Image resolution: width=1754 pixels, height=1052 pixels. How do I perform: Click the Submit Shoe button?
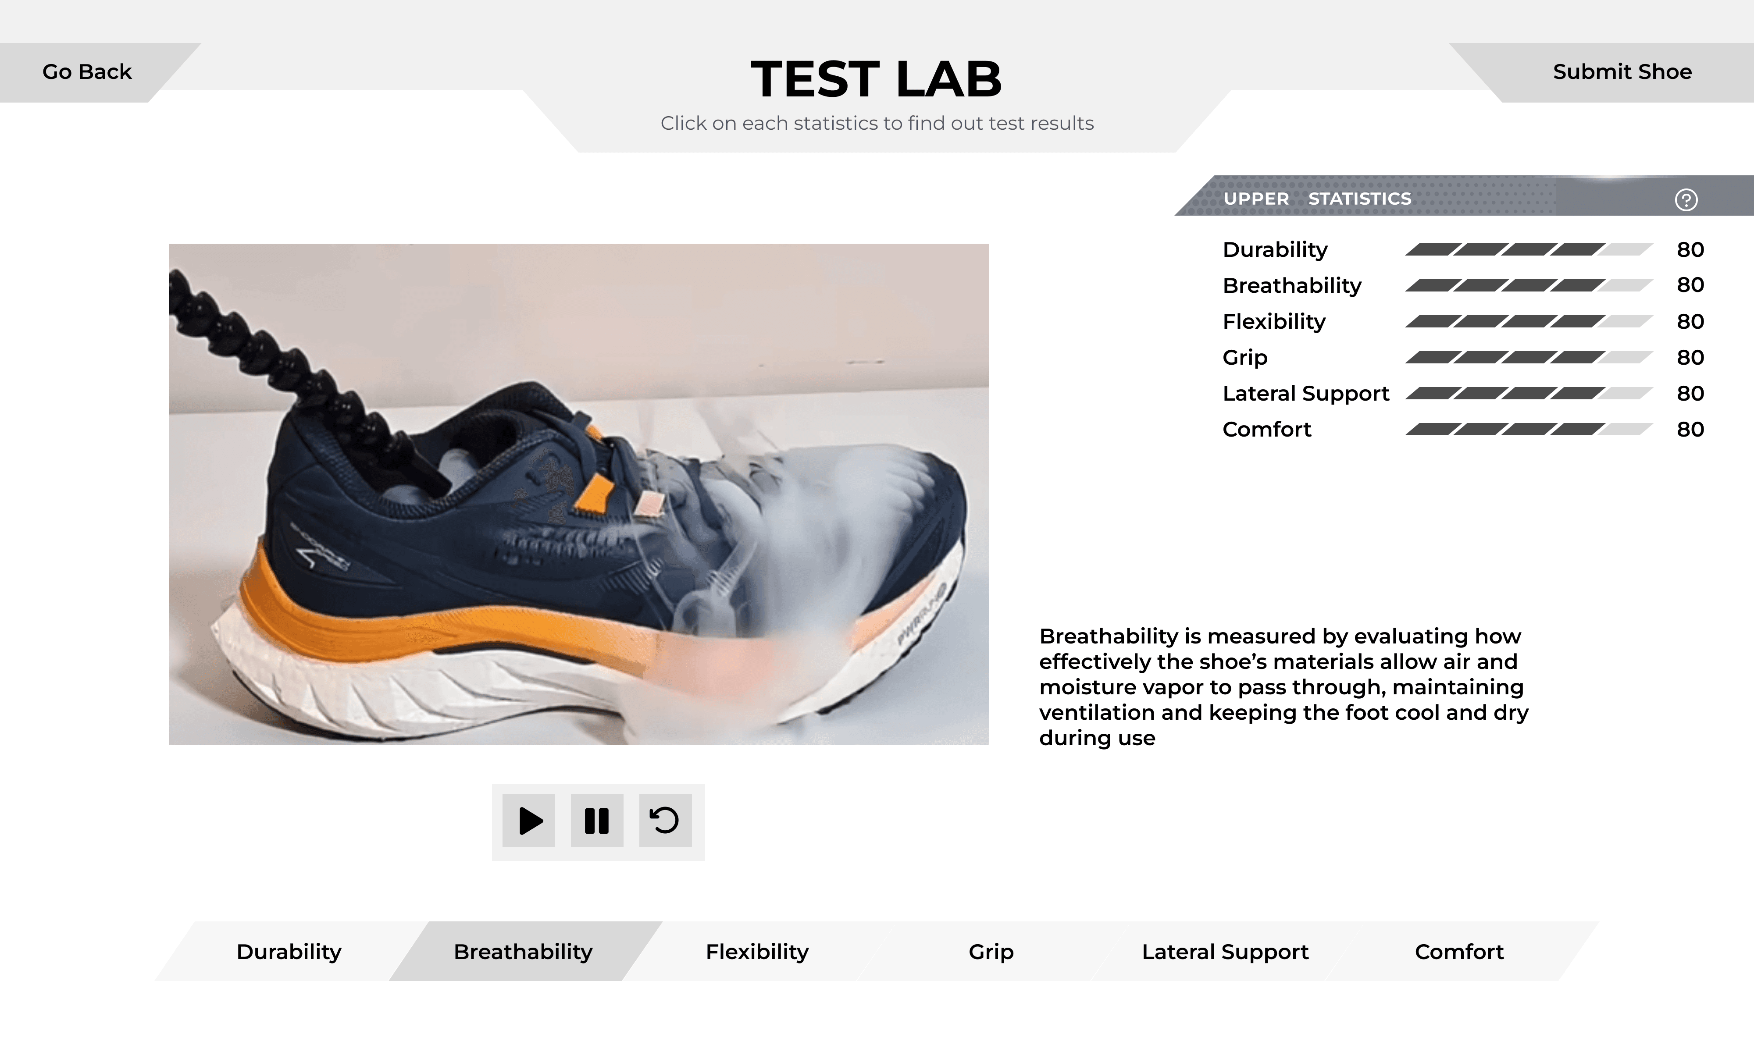[x=1622, y=71]
